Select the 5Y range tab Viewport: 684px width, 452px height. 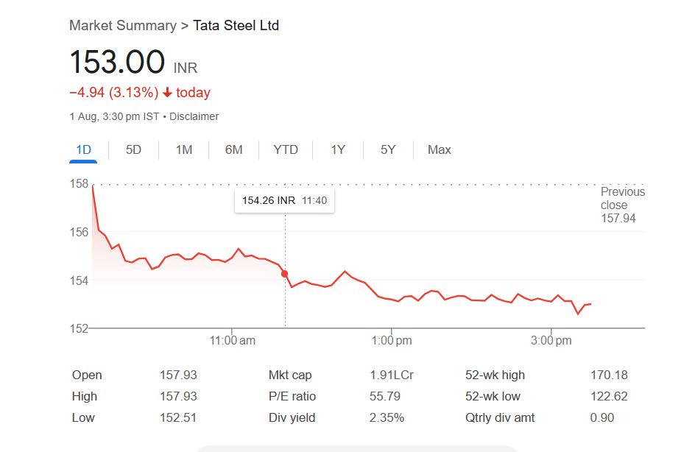(x=388, y=150)
